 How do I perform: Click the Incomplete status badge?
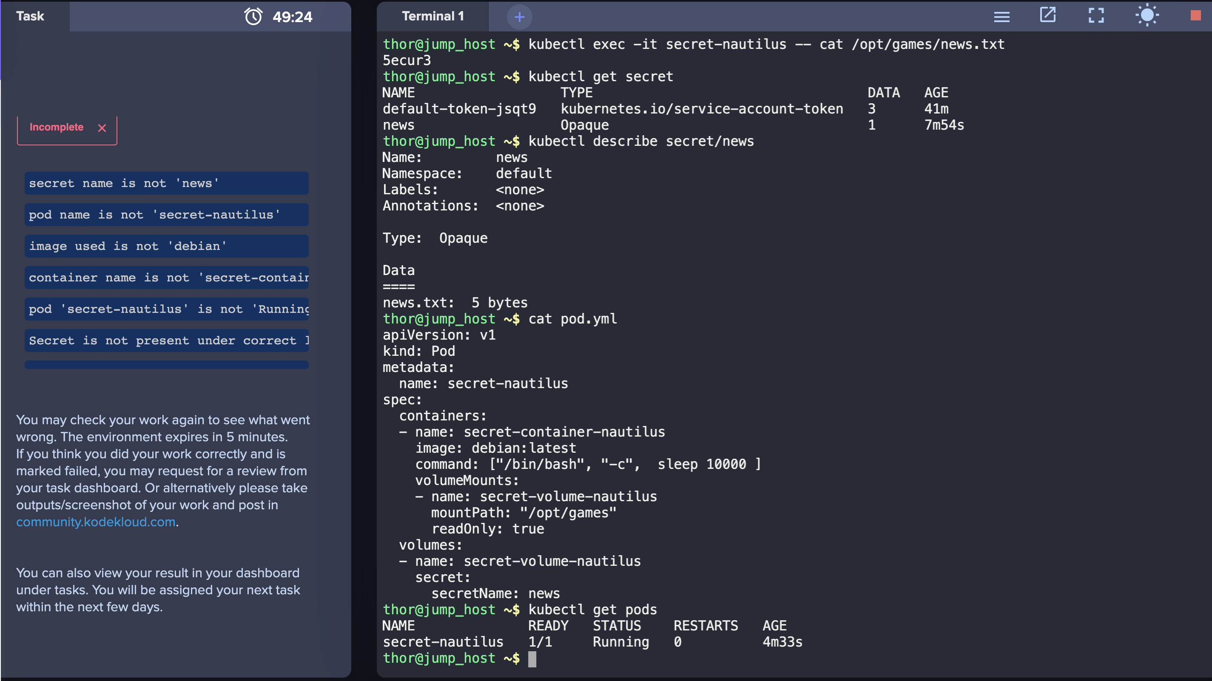[x=57, y=128]
